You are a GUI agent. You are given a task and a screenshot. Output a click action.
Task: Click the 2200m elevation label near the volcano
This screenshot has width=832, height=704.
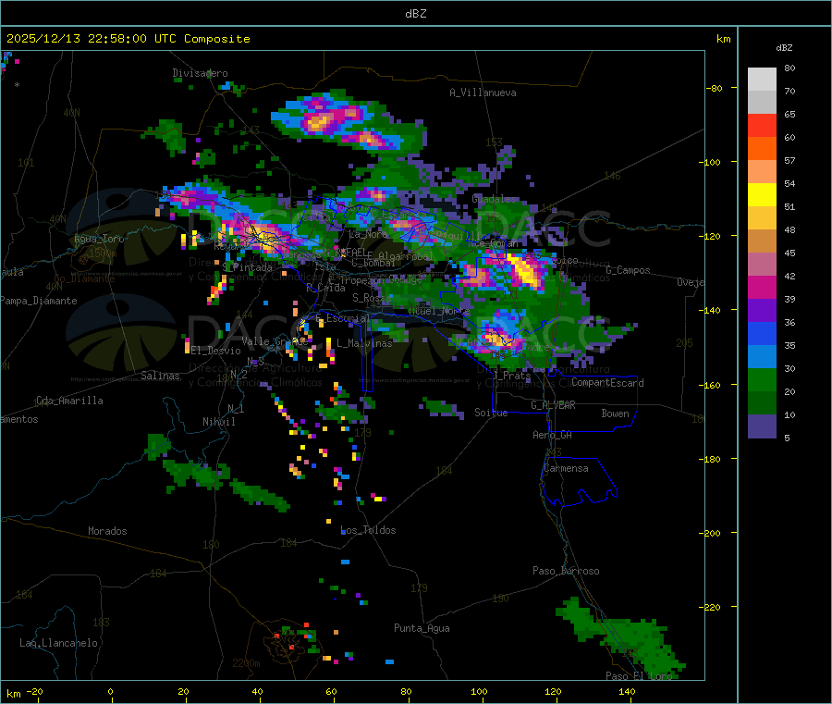point(246,663)
